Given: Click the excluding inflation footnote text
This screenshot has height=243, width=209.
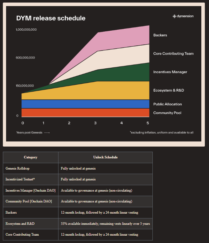Looking at the screenshot, I should tap(162, 133).
